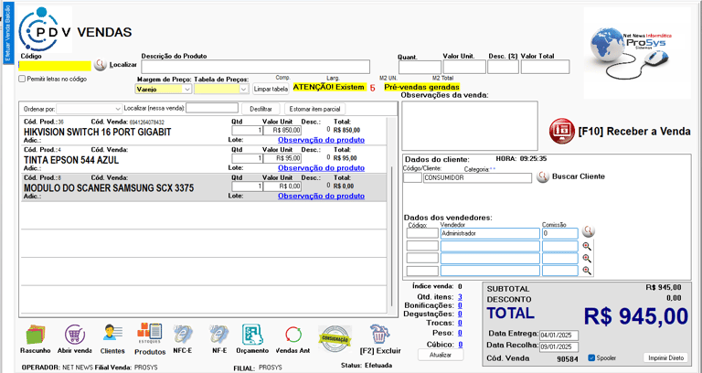Click the Buscar Cliente search icon
The width and height of the screenshot is (702, 373).
click(543, 176)
